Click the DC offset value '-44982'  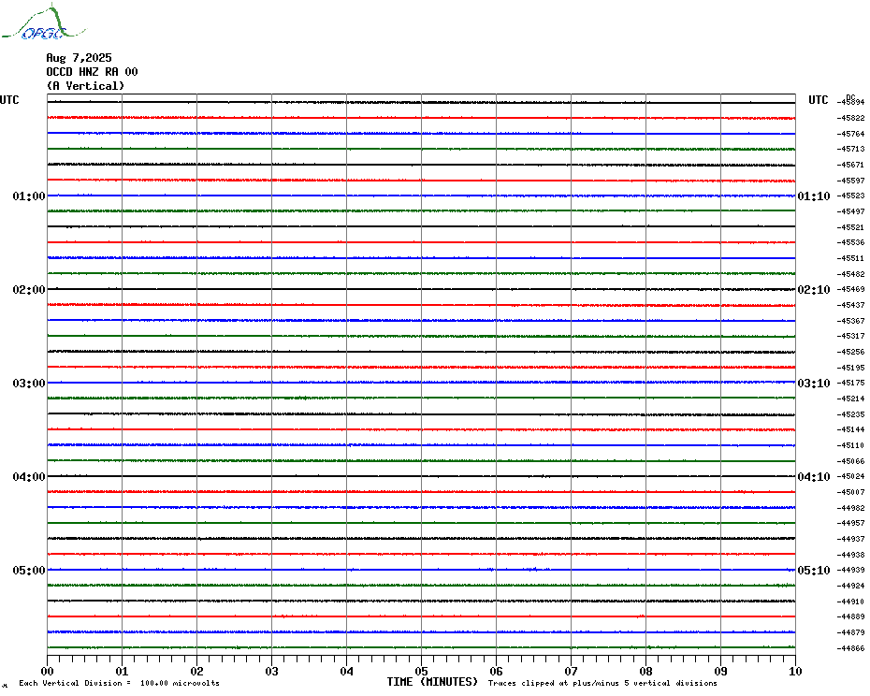tap(850, 508)
